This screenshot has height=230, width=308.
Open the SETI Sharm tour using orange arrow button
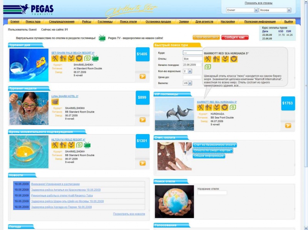click(x=142, y=76)
